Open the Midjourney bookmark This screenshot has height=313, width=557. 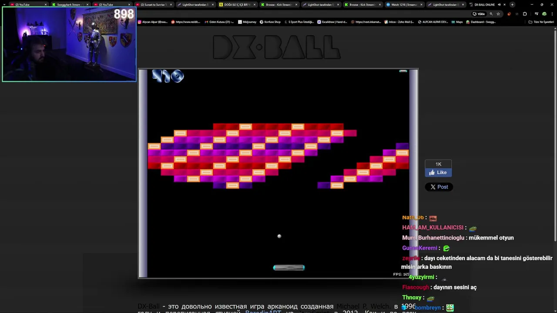[x=247, y=22]
